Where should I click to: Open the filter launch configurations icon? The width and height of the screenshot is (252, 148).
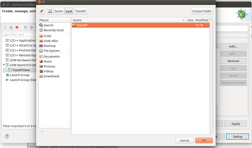point(32,27)
